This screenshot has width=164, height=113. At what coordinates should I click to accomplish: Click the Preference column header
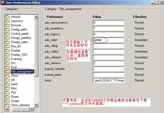(55, 17)
